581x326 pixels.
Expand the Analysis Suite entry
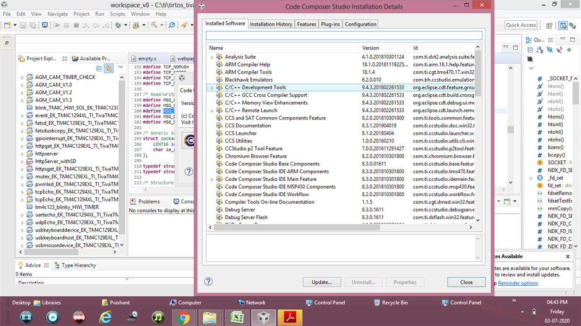pos(212,57)
